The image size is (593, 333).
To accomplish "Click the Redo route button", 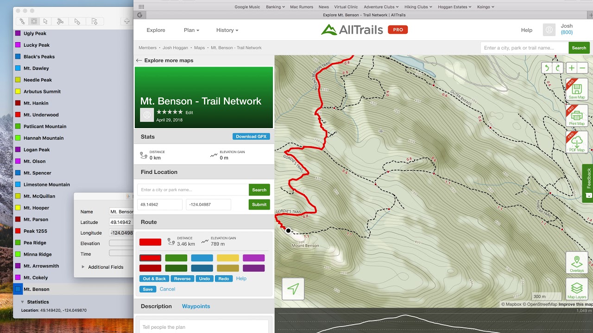I will coord(224,278).
